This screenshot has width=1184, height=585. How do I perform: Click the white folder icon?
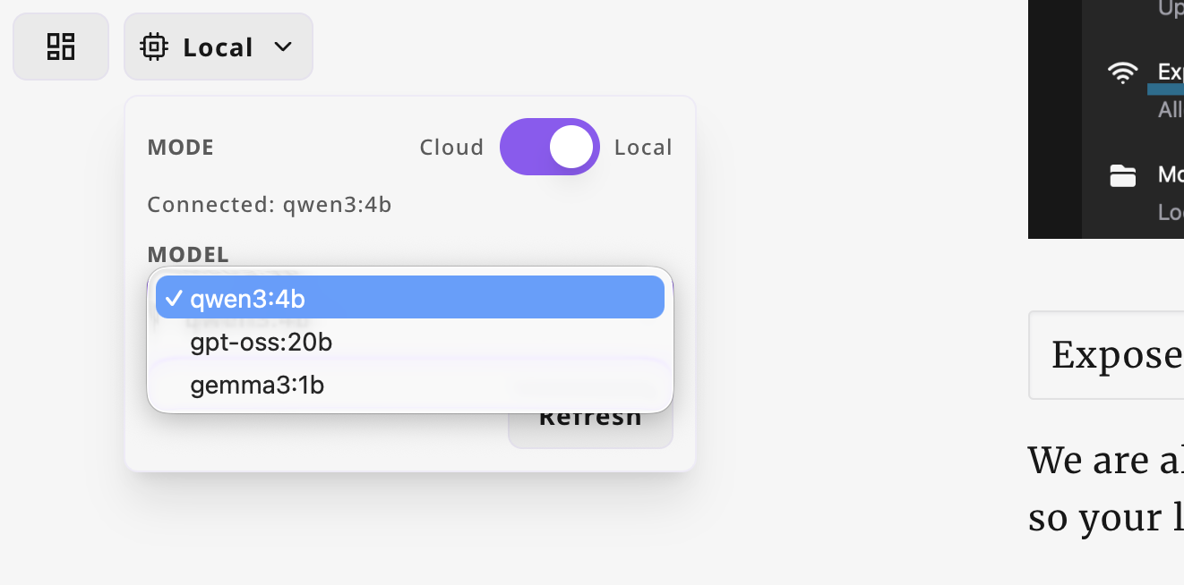point(1122,175)
